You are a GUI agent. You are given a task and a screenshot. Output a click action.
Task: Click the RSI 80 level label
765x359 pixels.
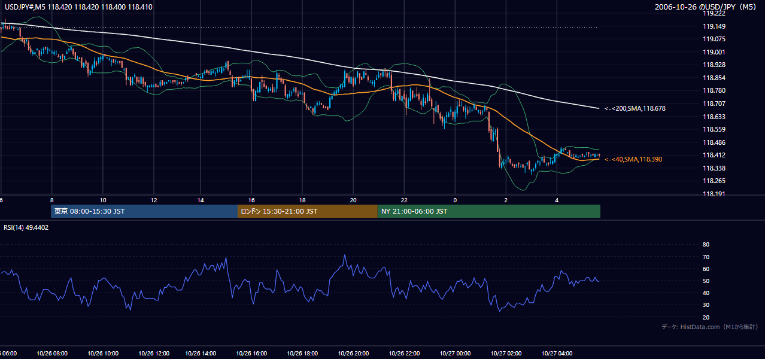[x=706, y=245]
